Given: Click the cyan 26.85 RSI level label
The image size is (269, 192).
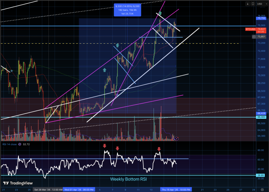Looking at the screenshot, I should pos(261,175).
